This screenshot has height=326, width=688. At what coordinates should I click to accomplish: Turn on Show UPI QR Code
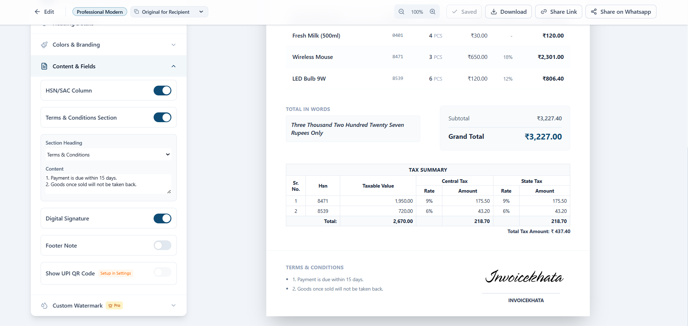point(162,272)
